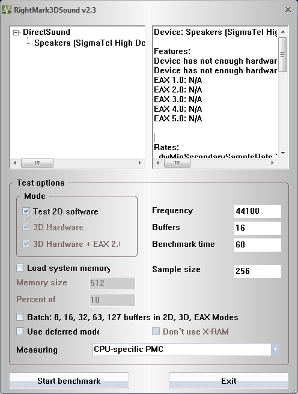Click the Sample size field showing 256
Viewport: 298px width, 394px height.
pyautogui.click(x=258, y=271)
